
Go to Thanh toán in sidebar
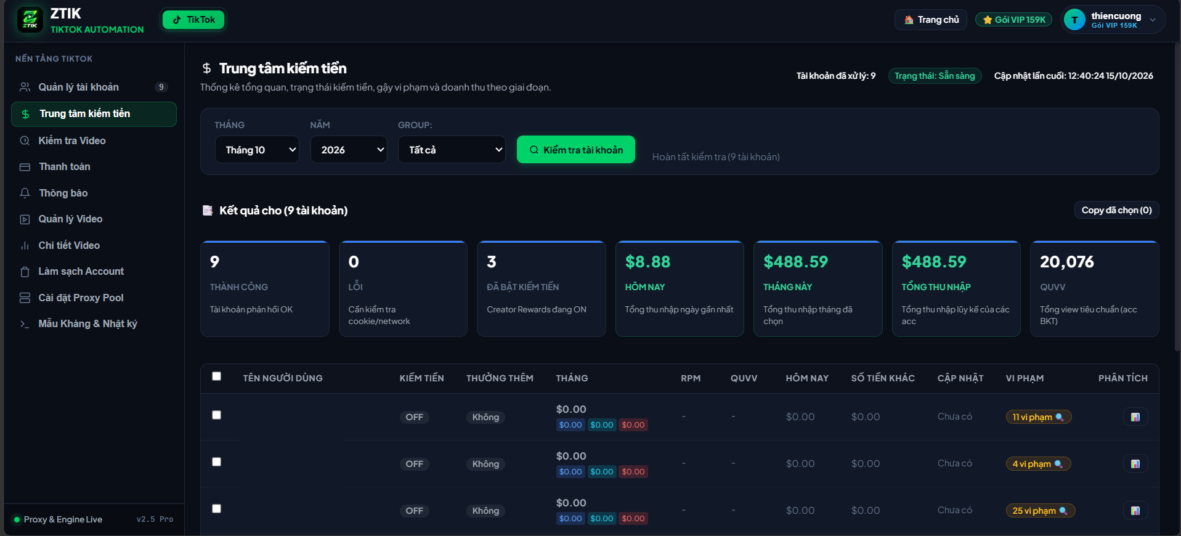[94, 167]
